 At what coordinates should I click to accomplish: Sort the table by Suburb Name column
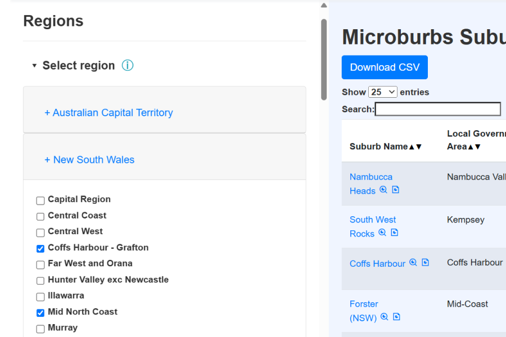[x=386, y=147]
